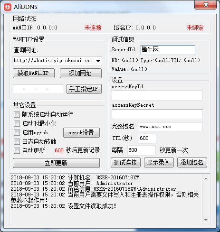The height and width of the screenshot is (232, 220).
Task: Enable 日志自动转储 checkbox
Action: tap(17, 141)
